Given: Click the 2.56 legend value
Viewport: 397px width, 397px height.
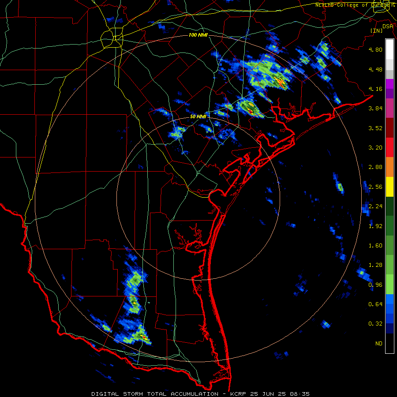Looking at the screenshot, I should [x=375, y=187].
